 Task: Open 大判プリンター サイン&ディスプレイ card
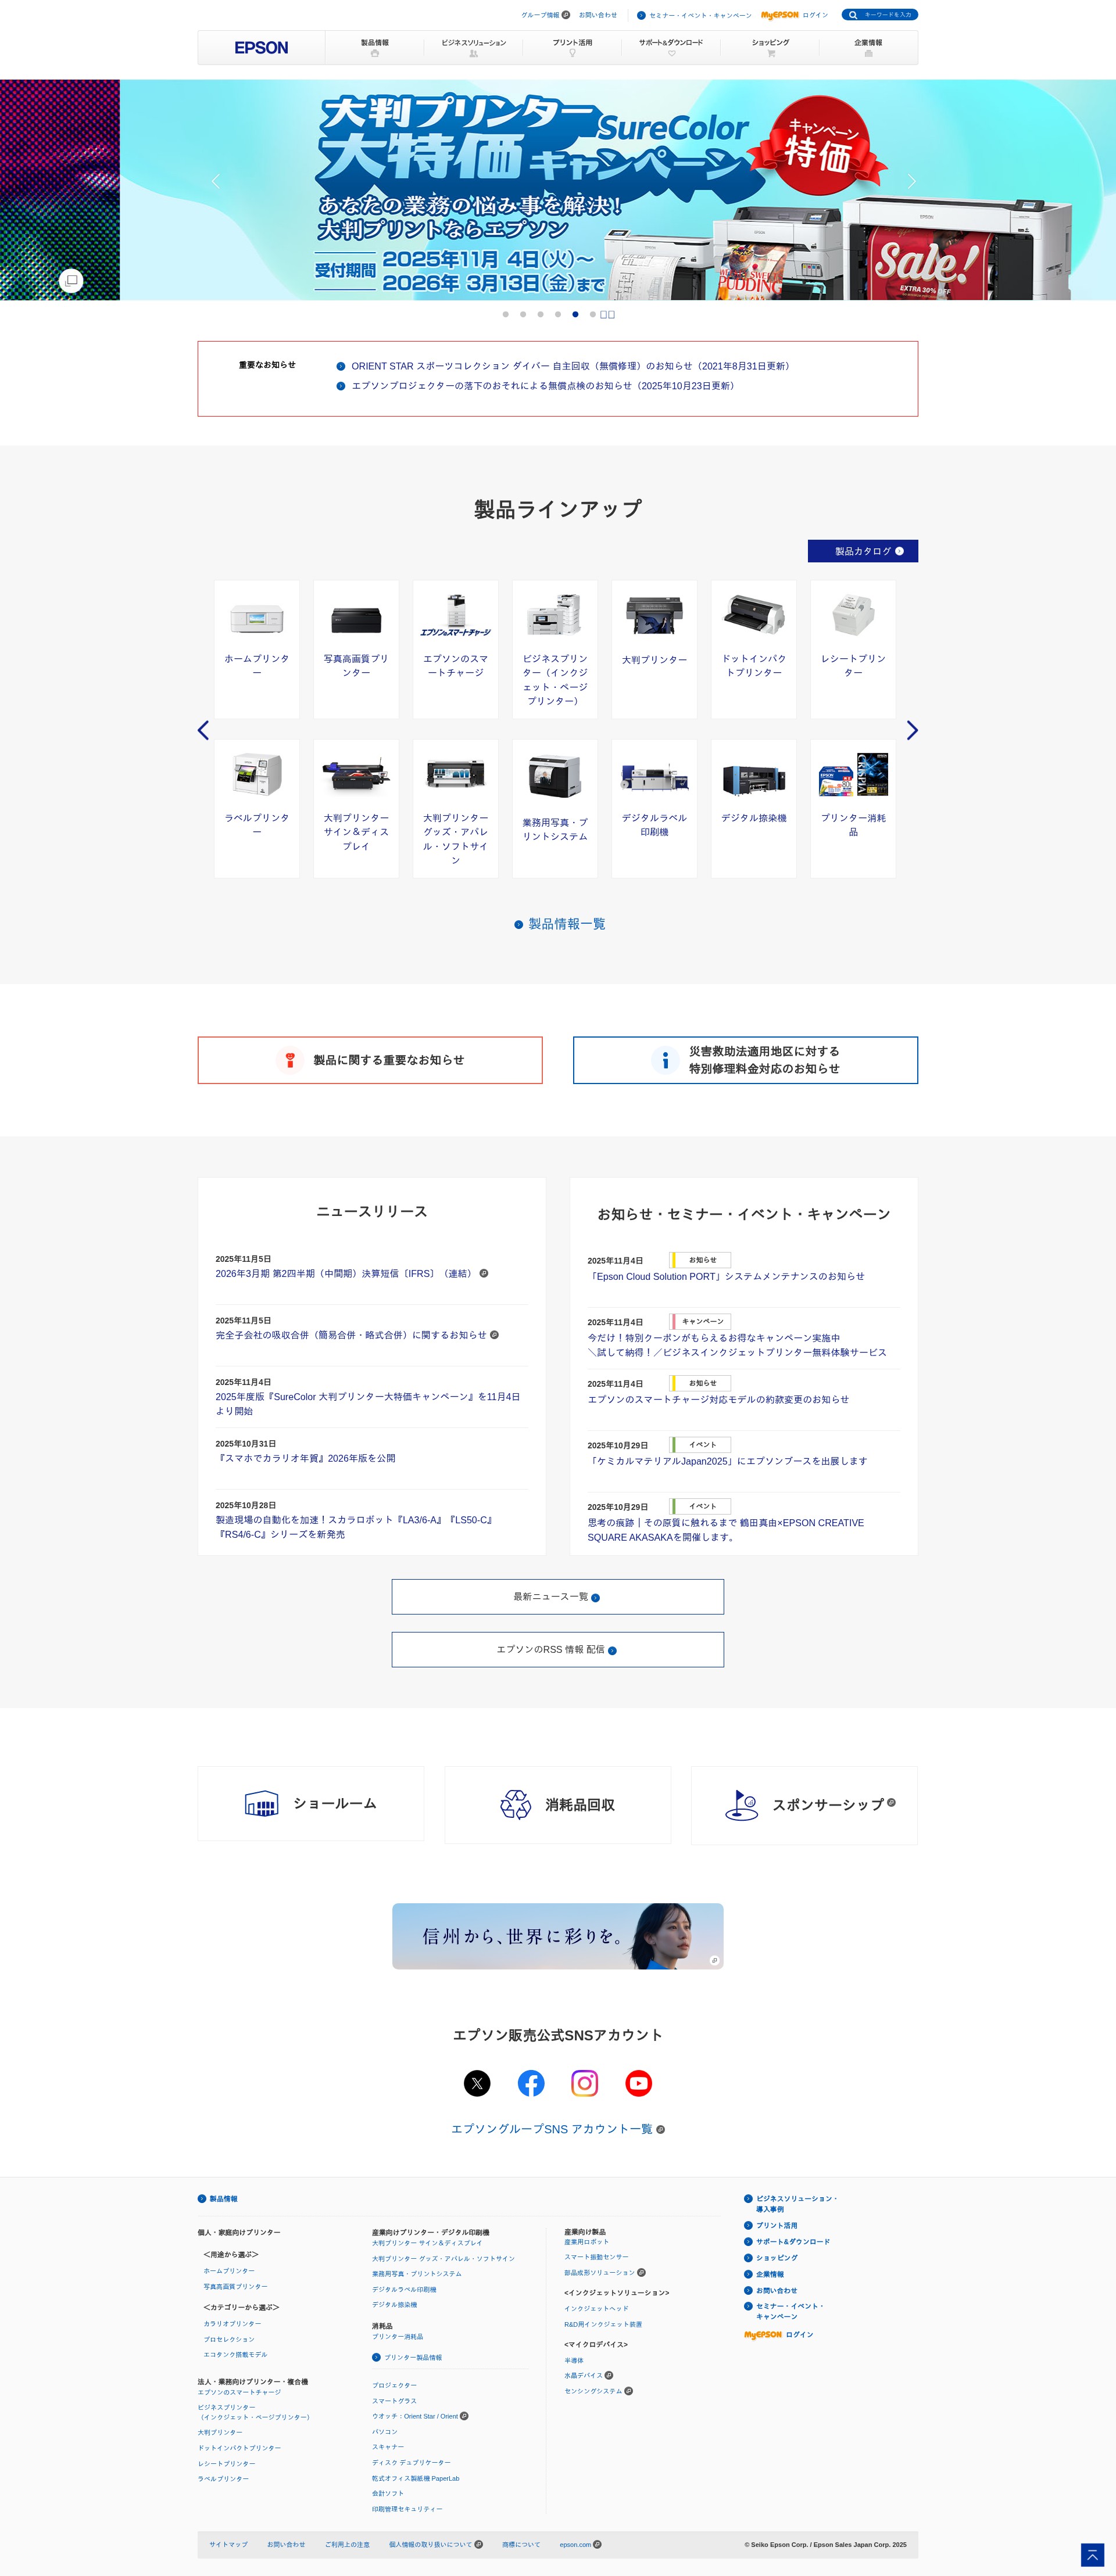tap(355, 808)
